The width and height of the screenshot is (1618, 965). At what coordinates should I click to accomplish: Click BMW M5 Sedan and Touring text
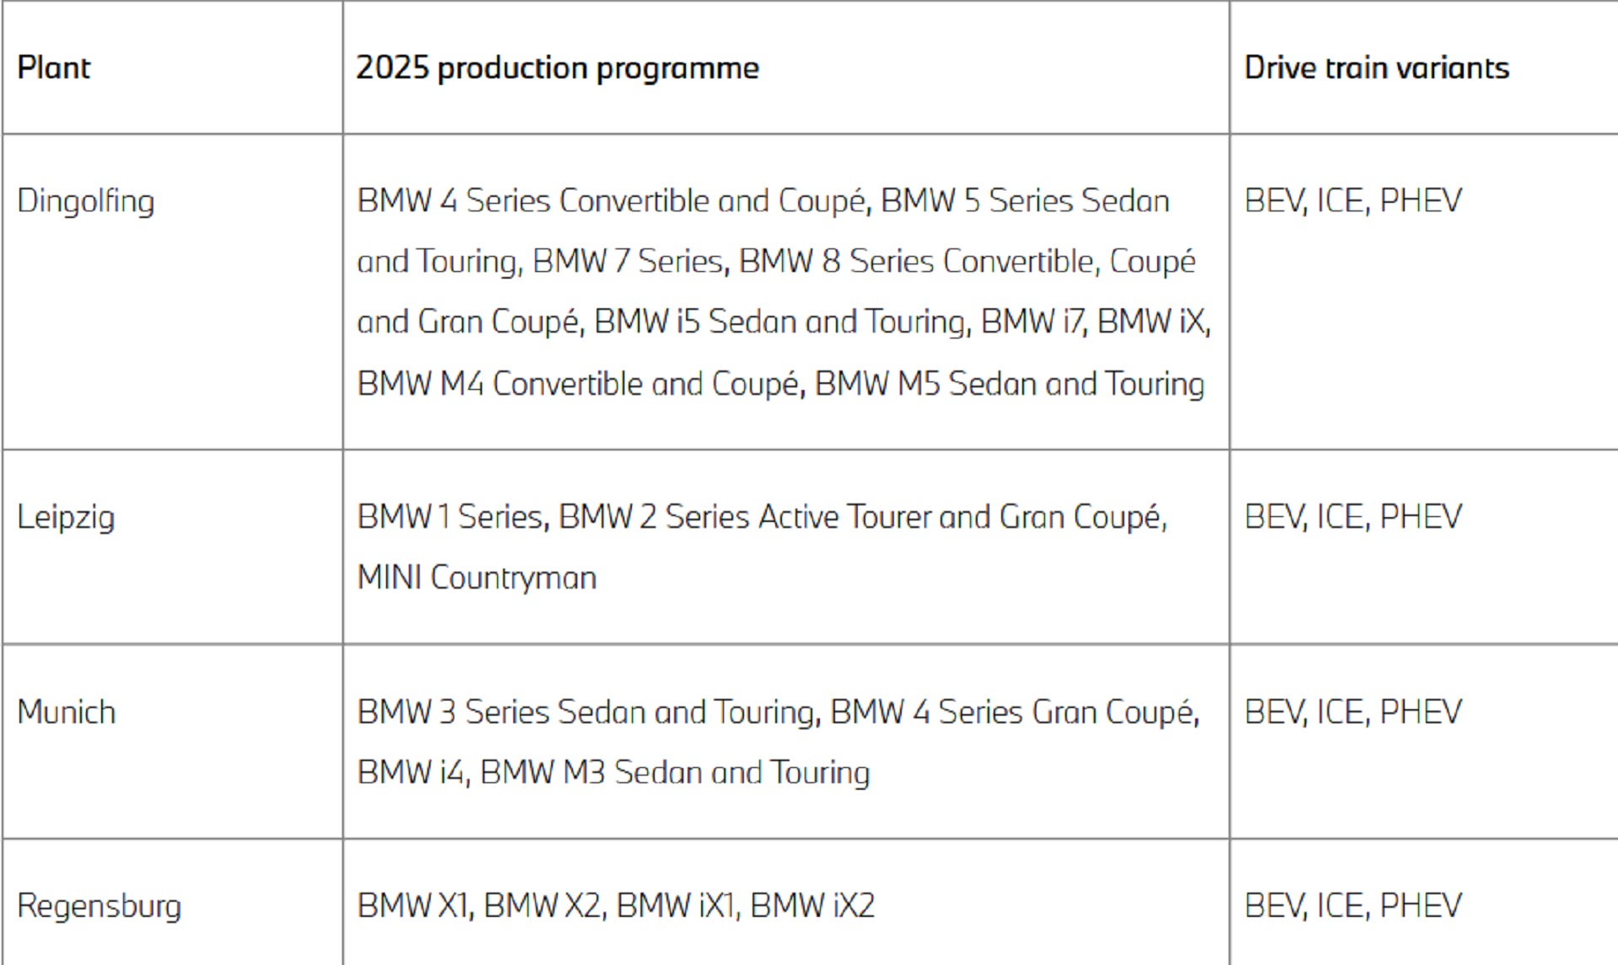1009,384
